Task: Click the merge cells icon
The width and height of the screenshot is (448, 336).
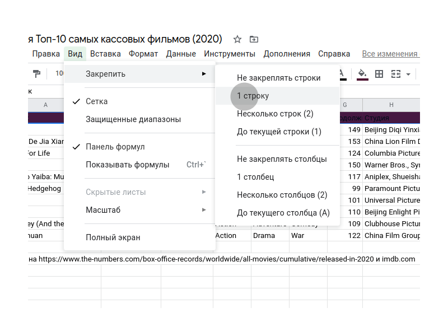Action: pyautogui.click(x=396, y=74)
